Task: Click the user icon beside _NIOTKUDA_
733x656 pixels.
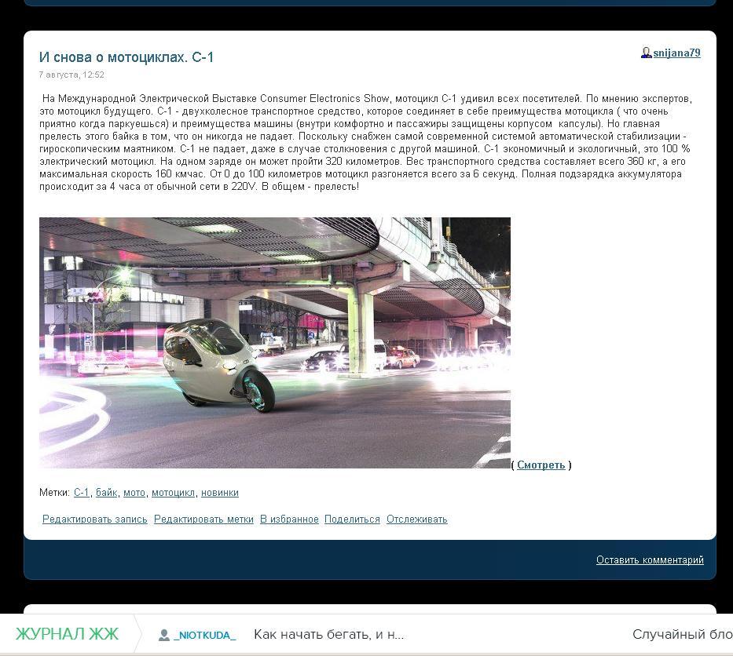Action: coord(164,635)
